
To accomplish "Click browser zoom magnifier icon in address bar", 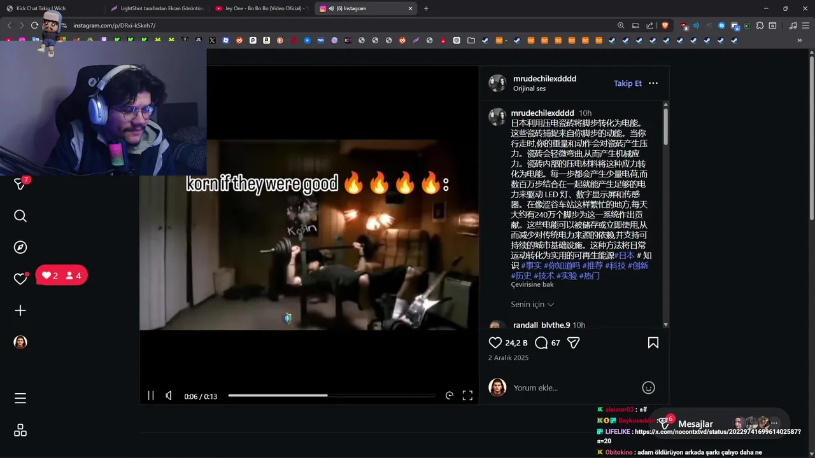I will coord(621,25).
